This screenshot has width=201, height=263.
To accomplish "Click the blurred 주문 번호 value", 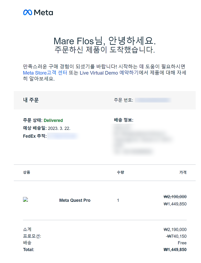I will pos(153,100).
